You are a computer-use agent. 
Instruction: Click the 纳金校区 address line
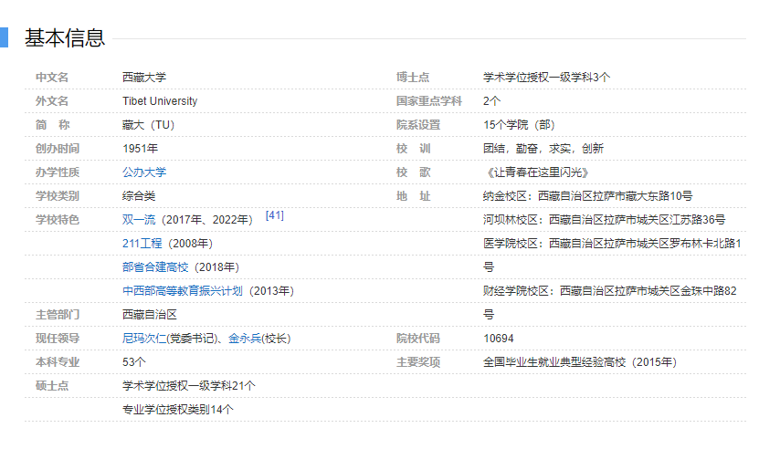[587, 195]
